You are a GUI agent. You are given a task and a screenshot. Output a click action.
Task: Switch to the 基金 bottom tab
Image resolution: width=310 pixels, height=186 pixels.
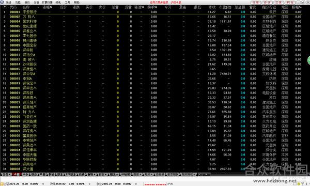pos(60,175)
